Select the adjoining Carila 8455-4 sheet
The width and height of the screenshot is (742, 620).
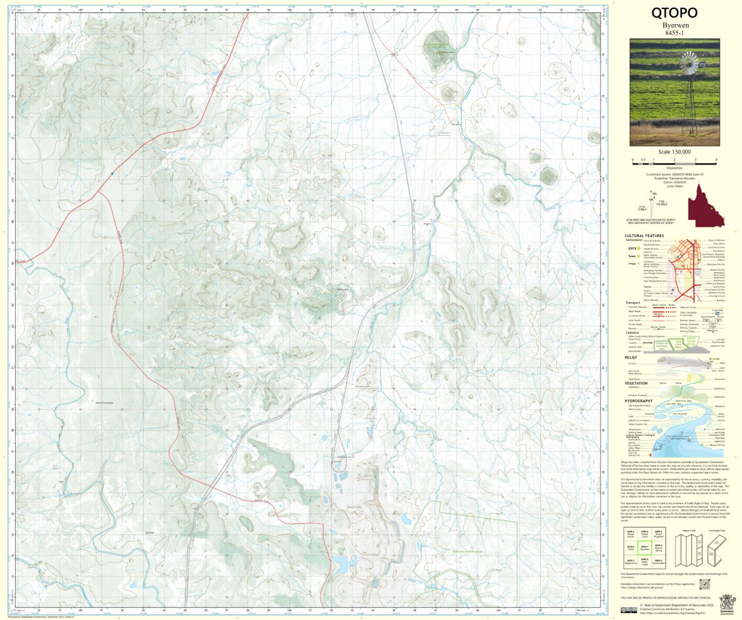click(x=633, y=548)
